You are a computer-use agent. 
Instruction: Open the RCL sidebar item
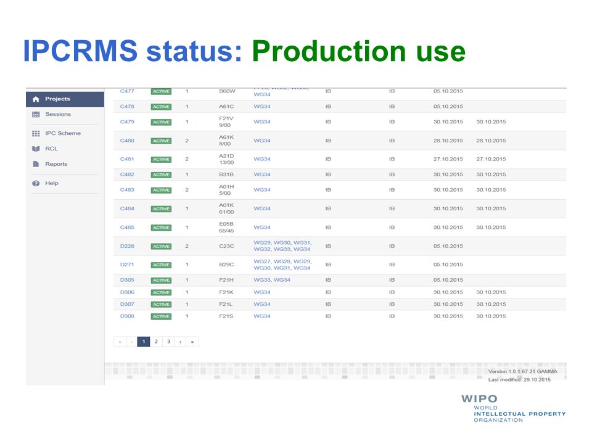(x=65, y=149)
